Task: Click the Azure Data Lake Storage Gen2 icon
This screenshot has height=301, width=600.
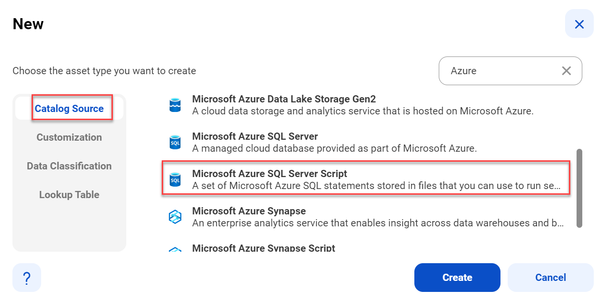Action: (x=175, y=105)
